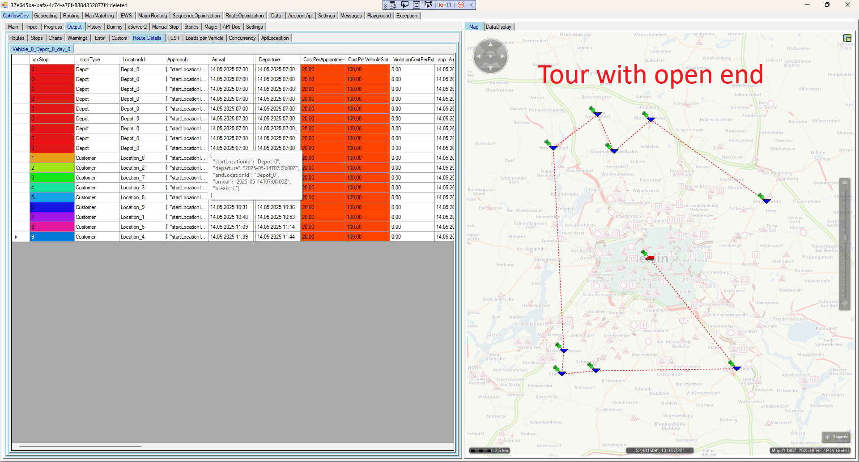Image resolution: width=859 pixels, height=462 pixels.
Task: Zoom in with the map plus button
Action: [x=845, y=183]
